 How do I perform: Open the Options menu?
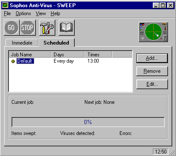coord(23,13)
